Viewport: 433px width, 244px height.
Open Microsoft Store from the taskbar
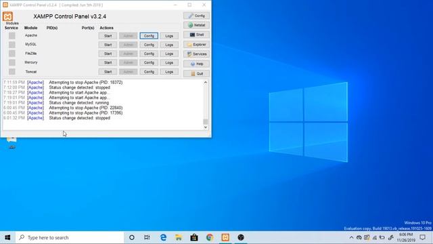(194, 237)
